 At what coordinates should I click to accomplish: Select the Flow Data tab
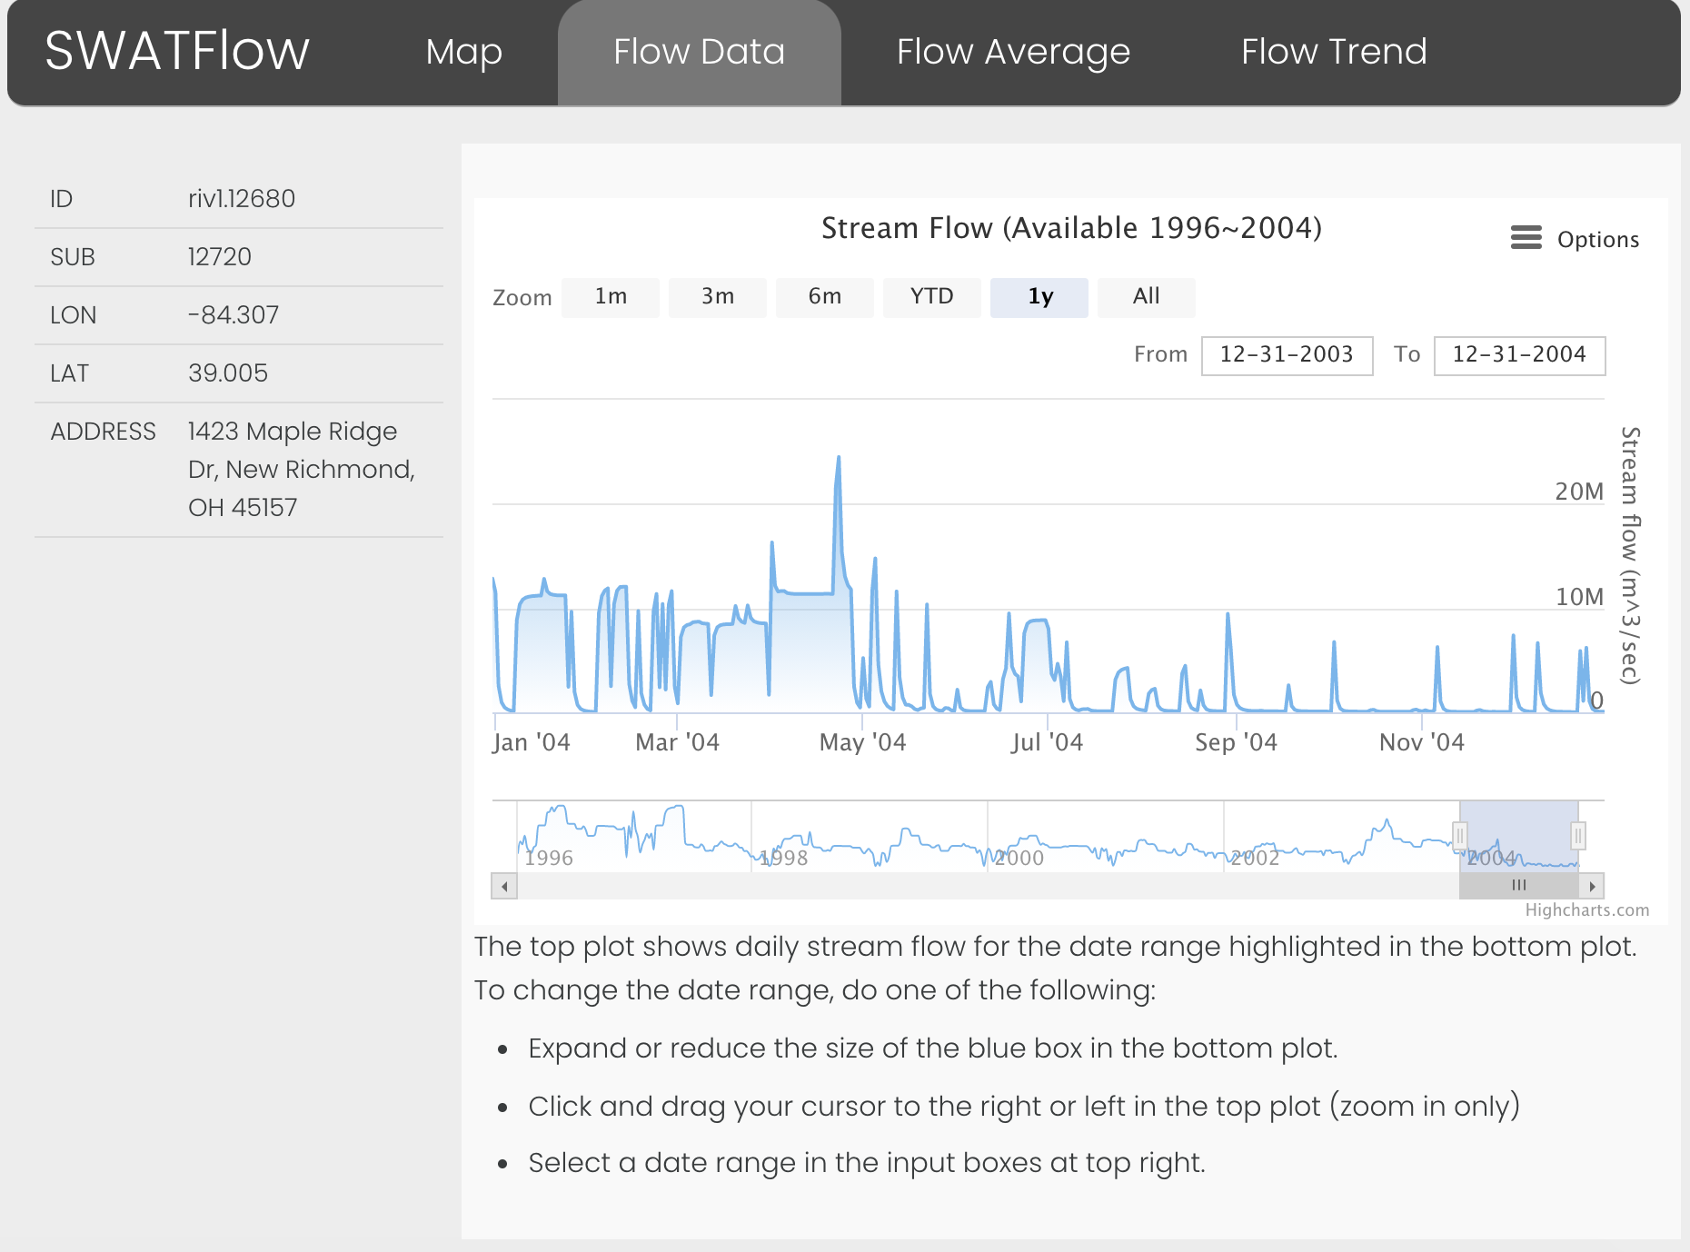click(x=699, y=52)
